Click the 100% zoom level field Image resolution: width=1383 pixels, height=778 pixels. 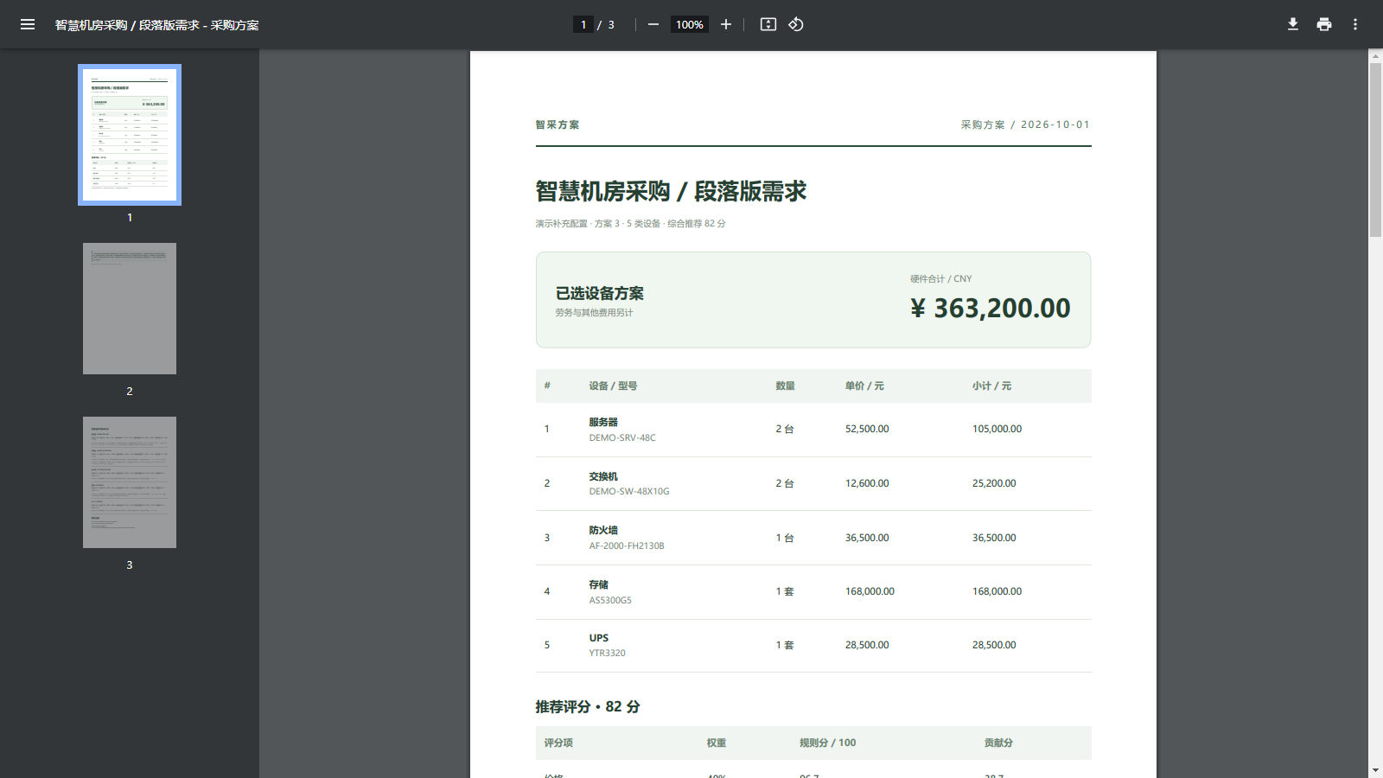coord(690,24)
